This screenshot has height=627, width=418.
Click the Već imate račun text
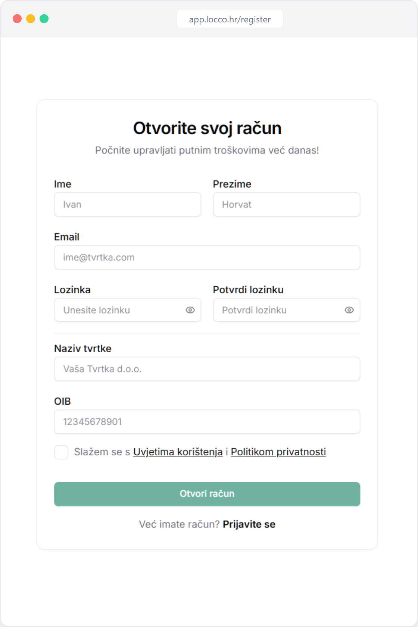(178, 524)
